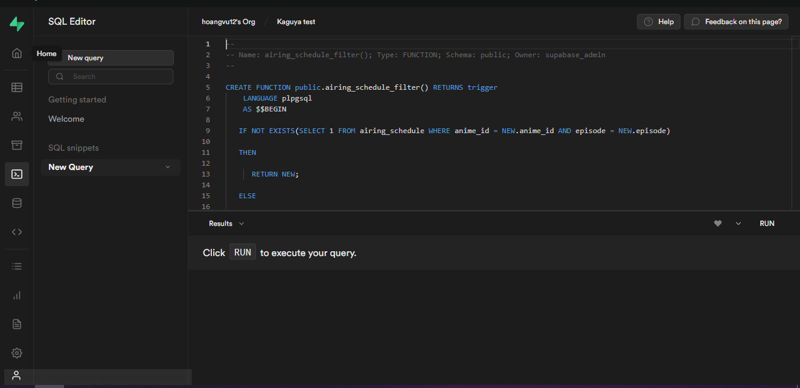Click inside the snippet Search field
This screenshot has width=800, height=388.
(x=110, y=77)
